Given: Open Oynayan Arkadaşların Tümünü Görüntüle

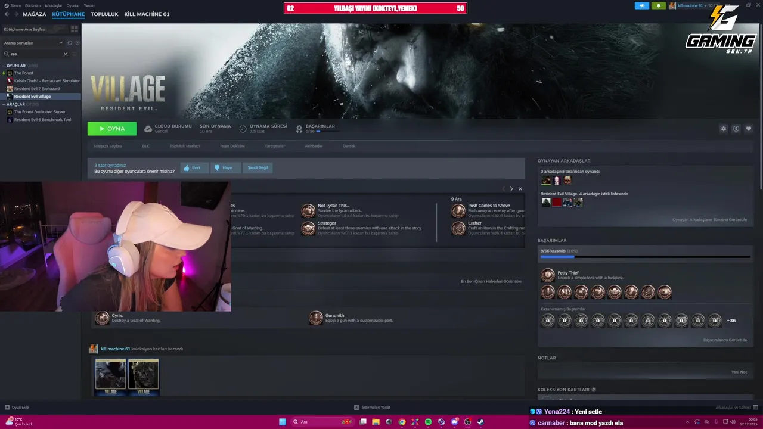Looking at the screenshot, I should [709, 220].
